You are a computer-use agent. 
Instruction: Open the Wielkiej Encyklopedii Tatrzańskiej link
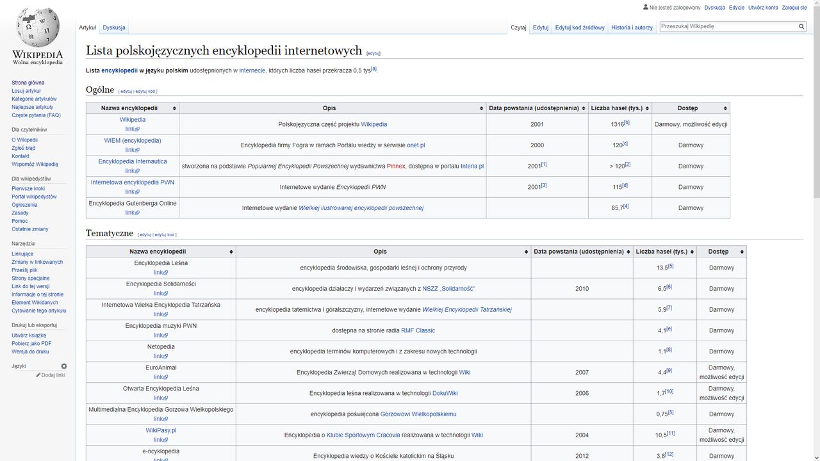click(x=467, y=310)
